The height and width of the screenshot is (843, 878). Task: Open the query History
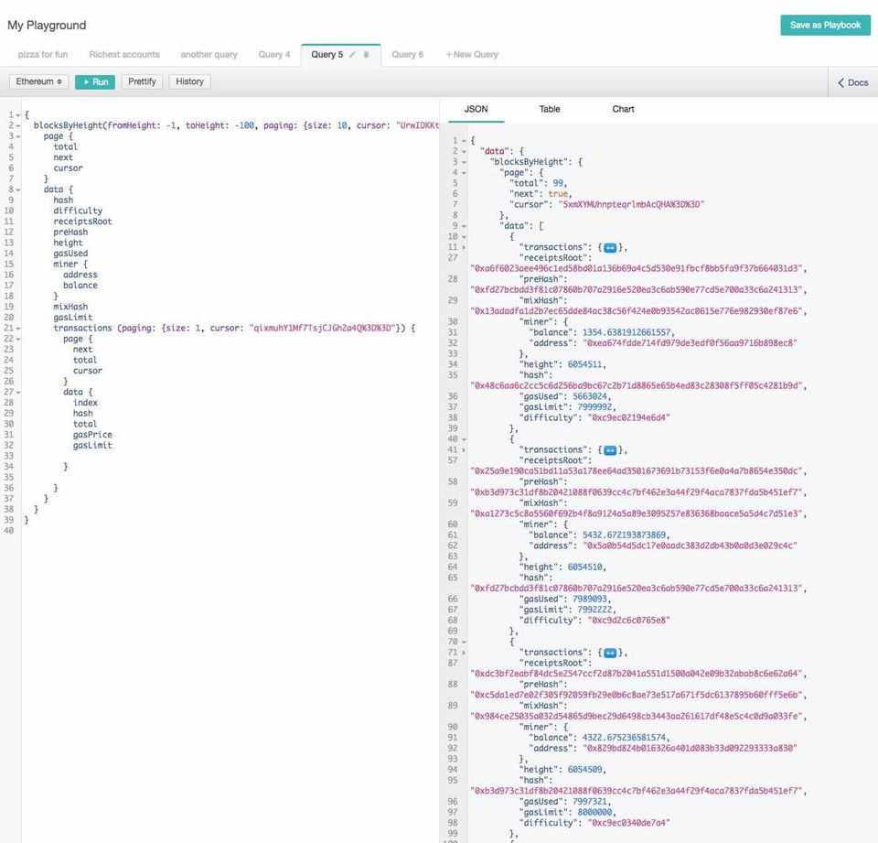(189, 82)
